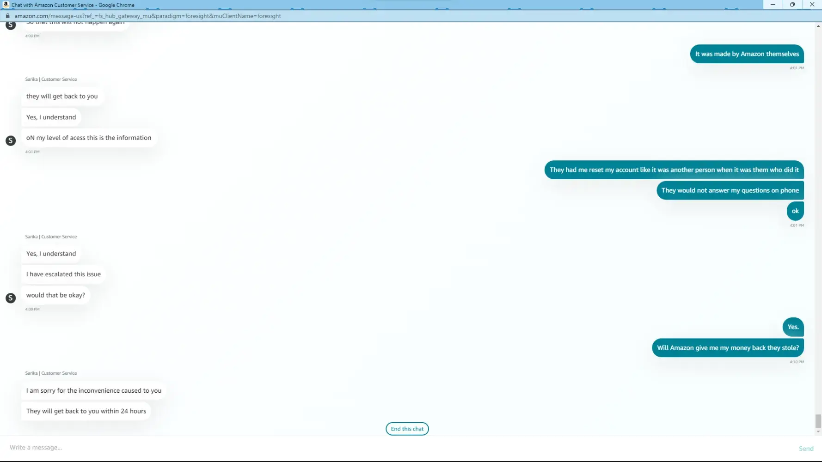Click the message 'would that be okay?'
Viewport: 822px width, 462px height.
click(55, 295)
